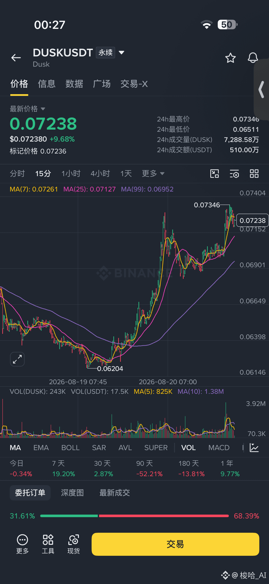Open the grid layout icon
The height and width of the screenshot is (584, 269).
[x=254, y=174]
